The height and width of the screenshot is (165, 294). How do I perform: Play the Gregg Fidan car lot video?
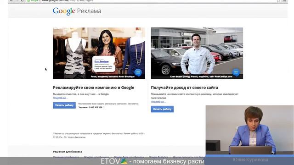pyautogui.click(x=197, y=53)
